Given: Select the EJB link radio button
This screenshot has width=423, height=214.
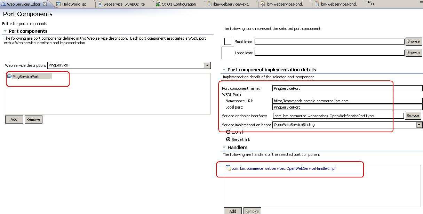Looking at the screenshot, I should (228, 132).
